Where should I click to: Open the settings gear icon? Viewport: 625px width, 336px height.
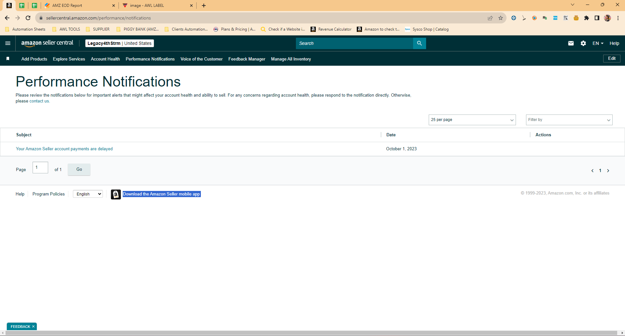[x=583, y=43]
